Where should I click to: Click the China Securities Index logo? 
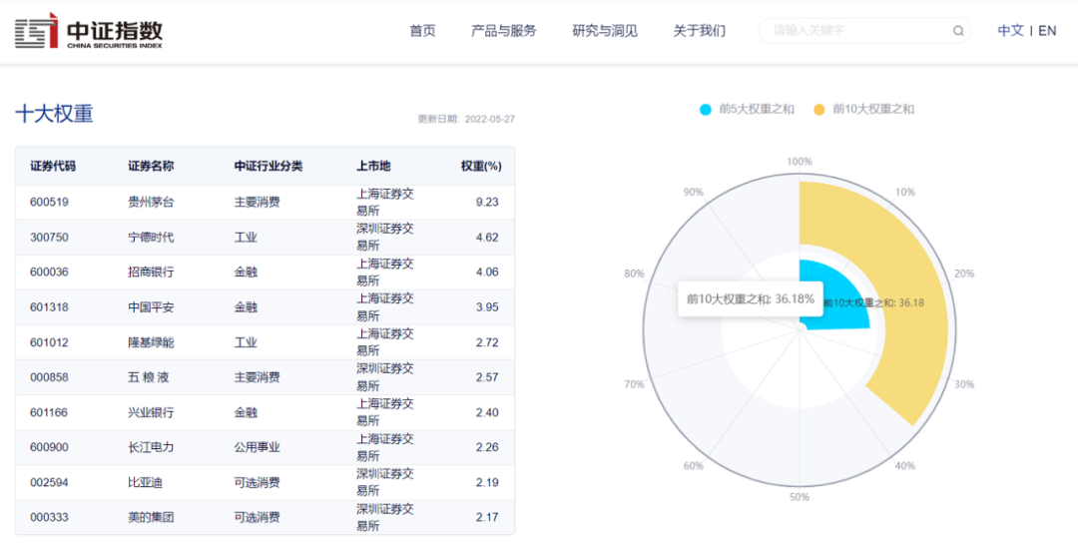tap(89, 32)
